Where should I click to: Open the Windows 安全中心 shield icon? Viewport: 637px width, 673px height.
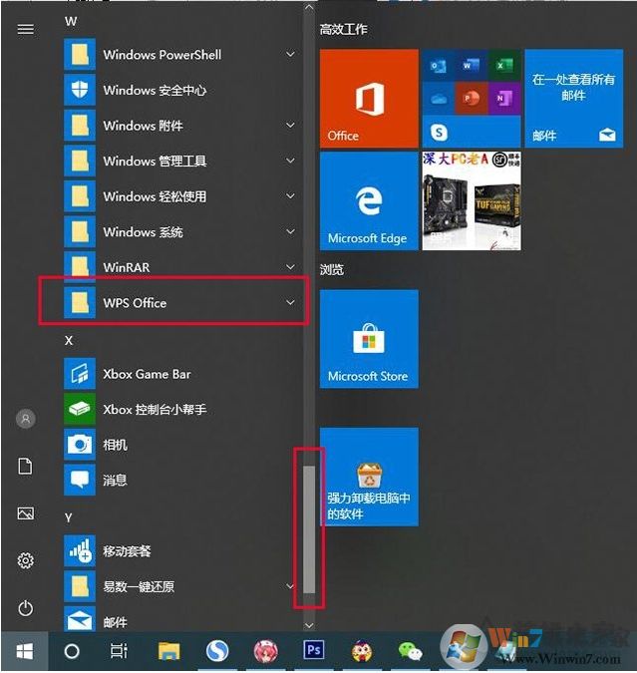(x=80, y=90)
